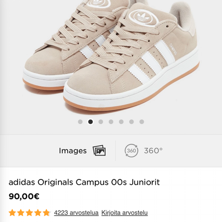The width and height of the screenshot is (222, 222).
Task: Open the 4223 arvostelua reviews link
Action: (x=76, y=213)
